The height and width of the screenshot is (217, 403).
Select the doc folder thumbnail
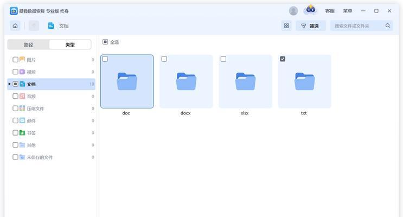(x=127, y=81)
